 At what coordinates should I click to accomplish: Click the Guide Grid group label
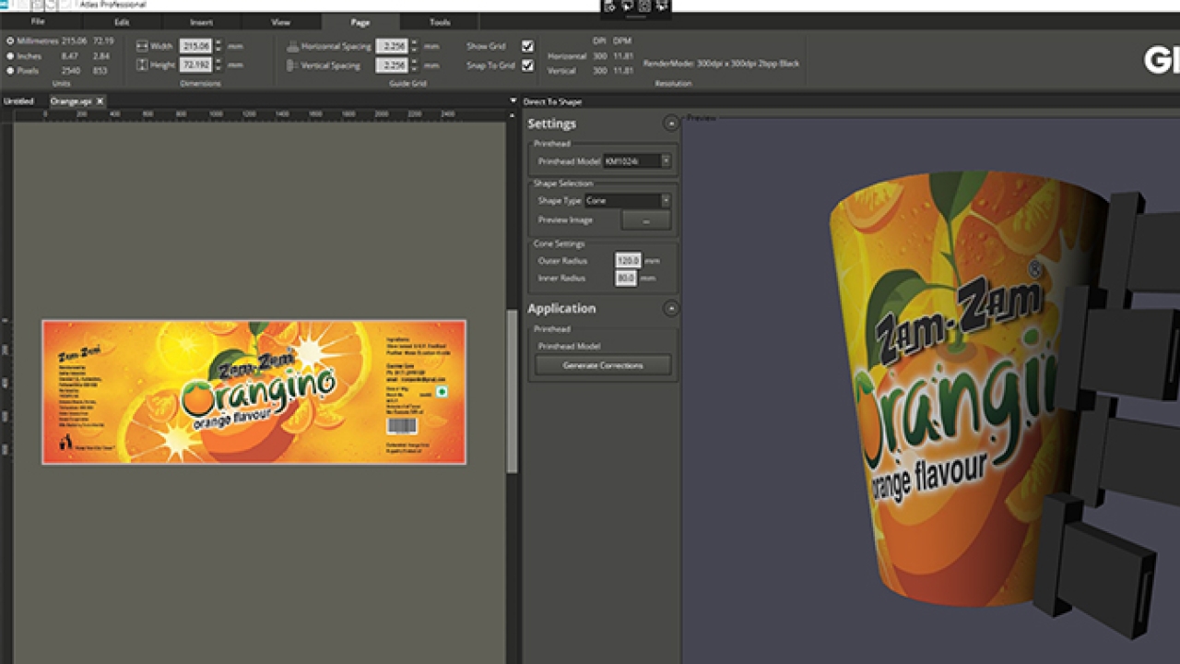coord(406,84)
